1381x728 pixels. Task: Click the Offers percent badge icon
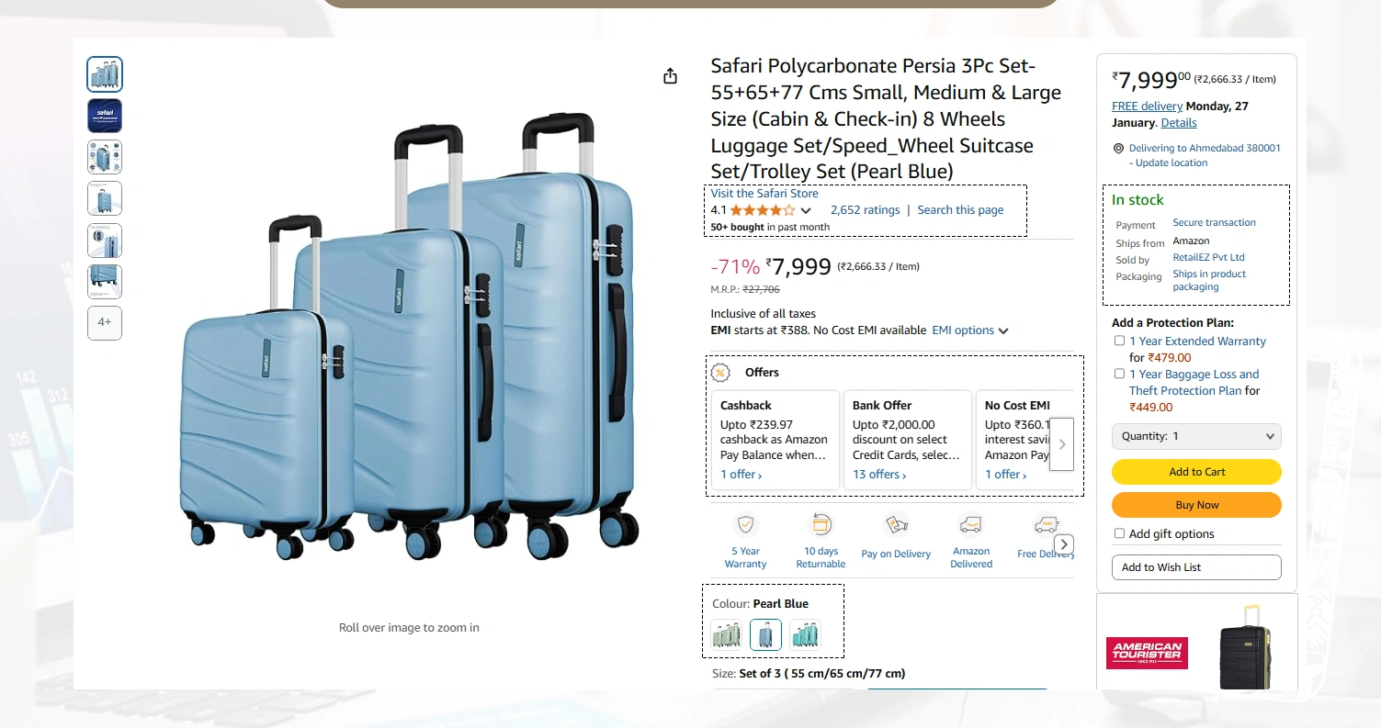[721, 373]
